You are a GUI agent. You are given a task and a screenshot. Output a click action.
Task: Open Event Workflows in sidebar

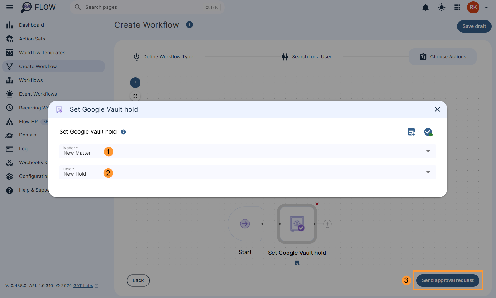(x=54, y=94)
